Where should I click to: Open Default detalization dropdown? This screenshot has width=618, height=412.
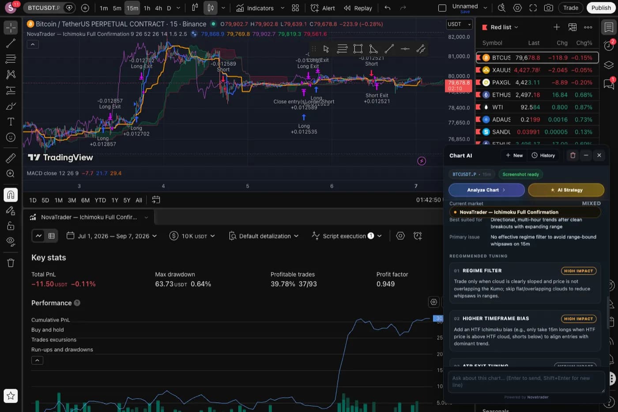(264, 236)
